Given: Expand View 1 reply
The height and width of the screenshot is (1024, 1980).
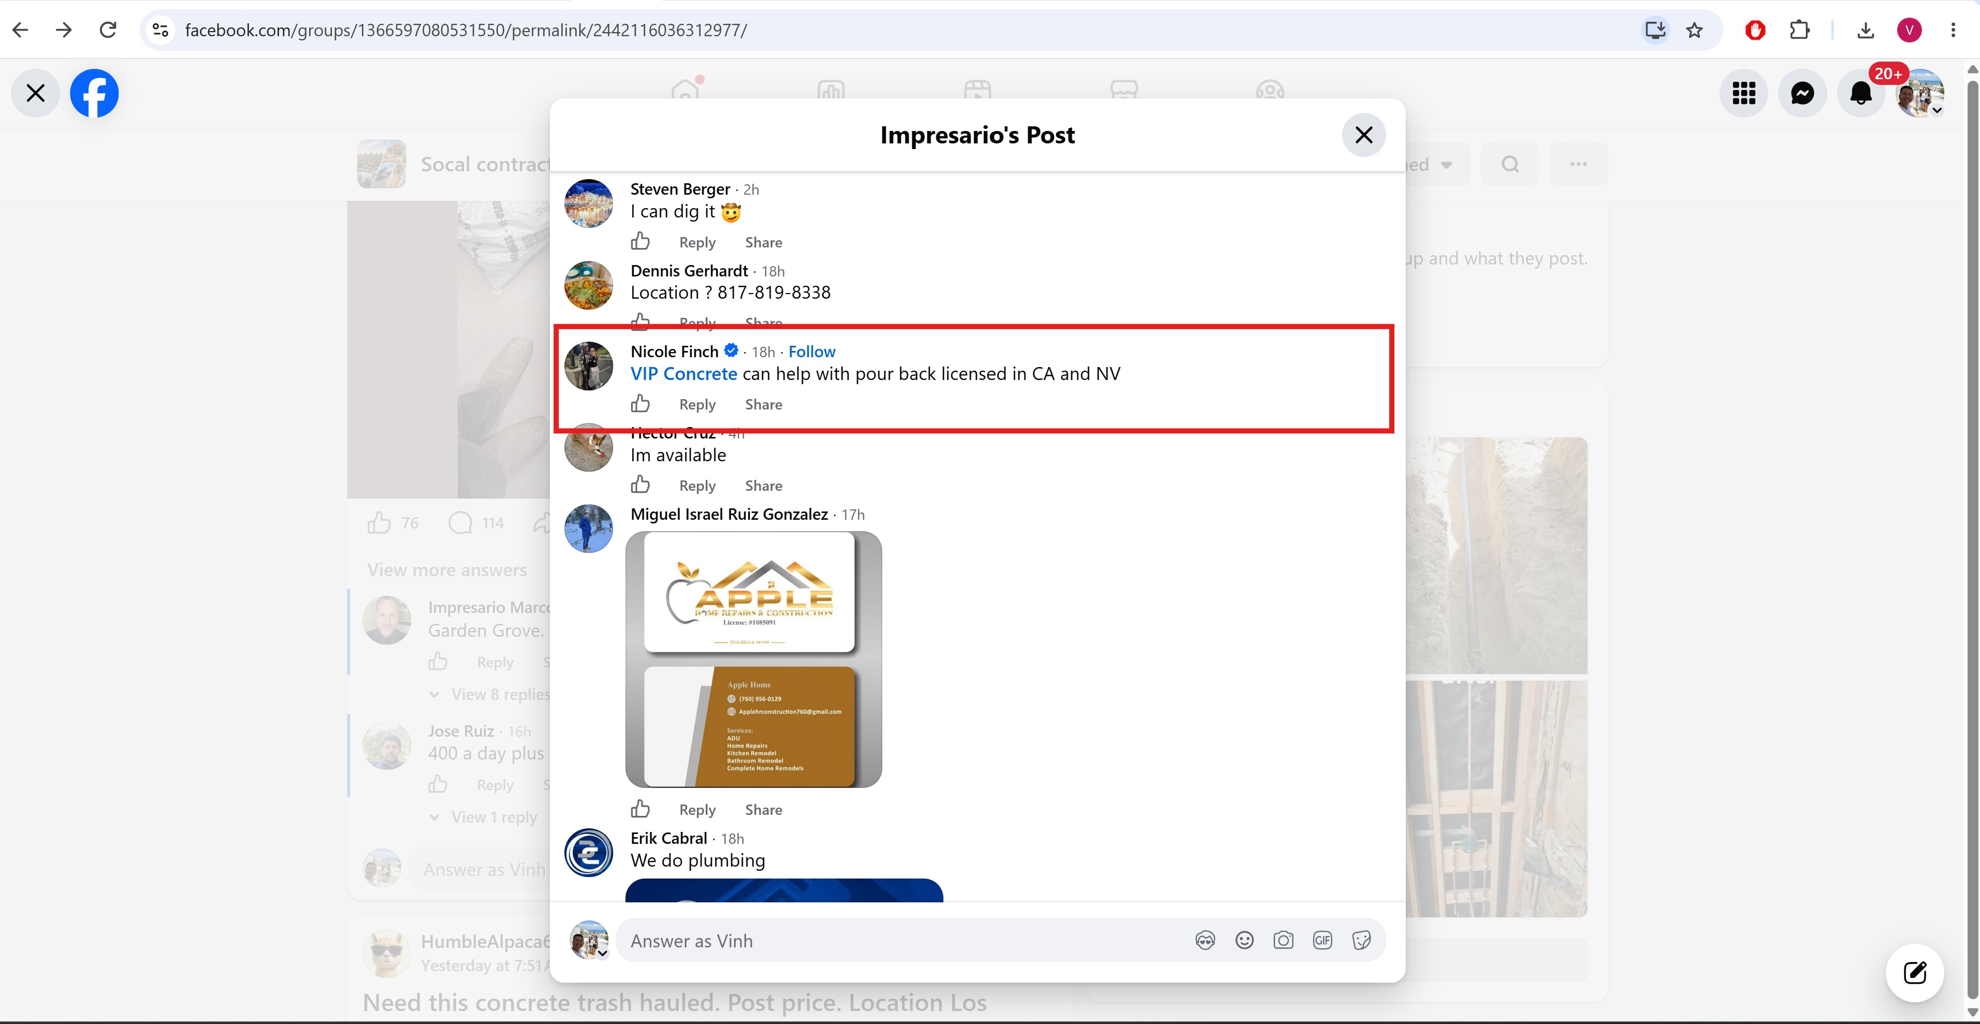Looking at the screenshot, I should [x=493, y=817].
